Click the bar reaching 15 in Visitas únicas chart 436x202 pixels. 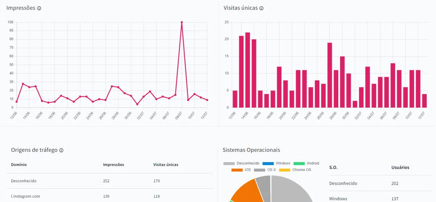[342, 82]
